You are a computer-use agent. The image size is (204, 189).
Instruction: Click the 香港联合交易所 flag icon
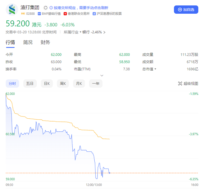[65, 14]
